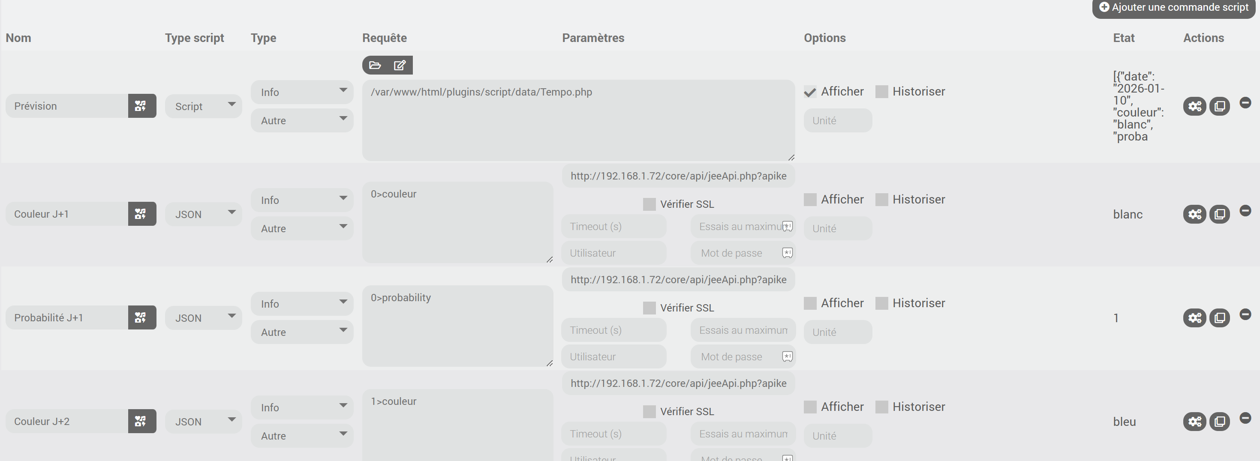The image size is (1260, 461).
Task: Duplicate the Probabilité J+1 command
Action: (1219, 318)
